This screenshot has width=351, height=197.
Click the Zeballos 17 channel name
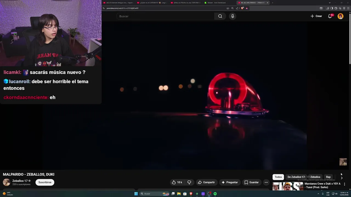pyautogui.click(x=20, y=181)
